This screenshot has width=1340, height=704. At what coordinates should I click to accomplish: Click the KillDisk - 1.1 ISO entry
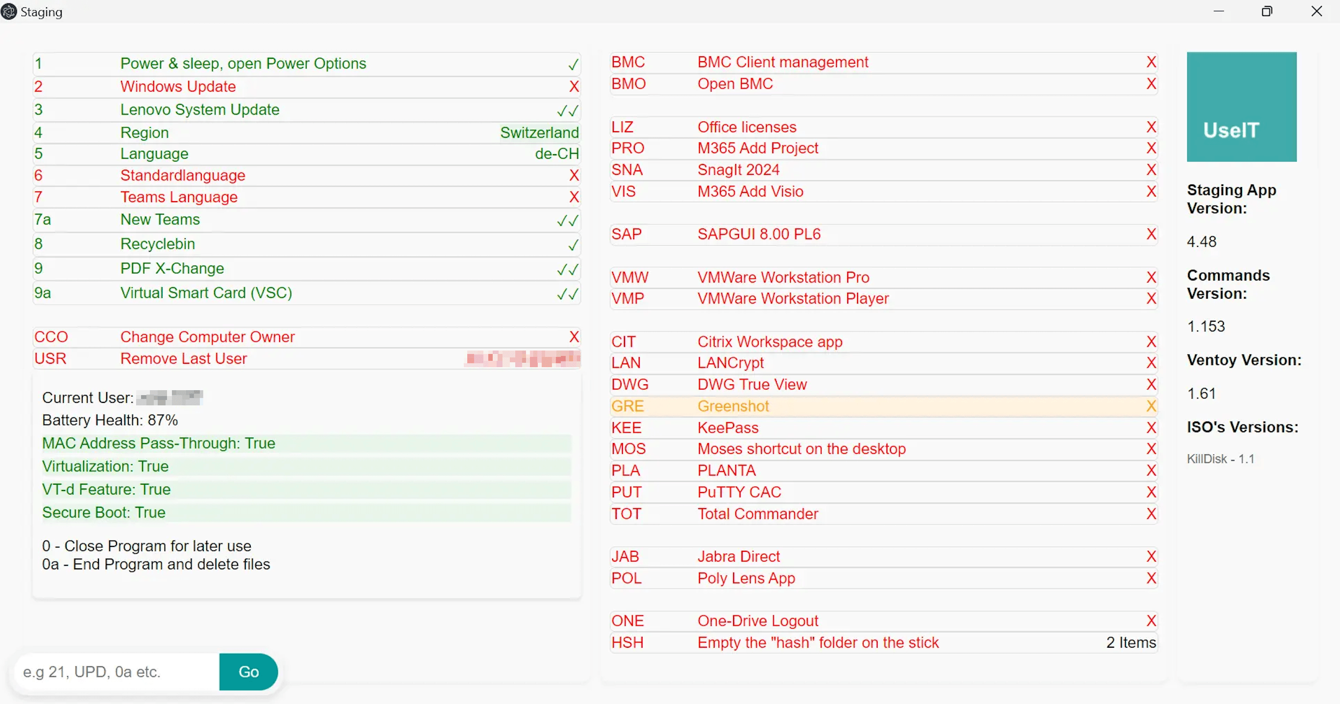(x=1220, y=459)
